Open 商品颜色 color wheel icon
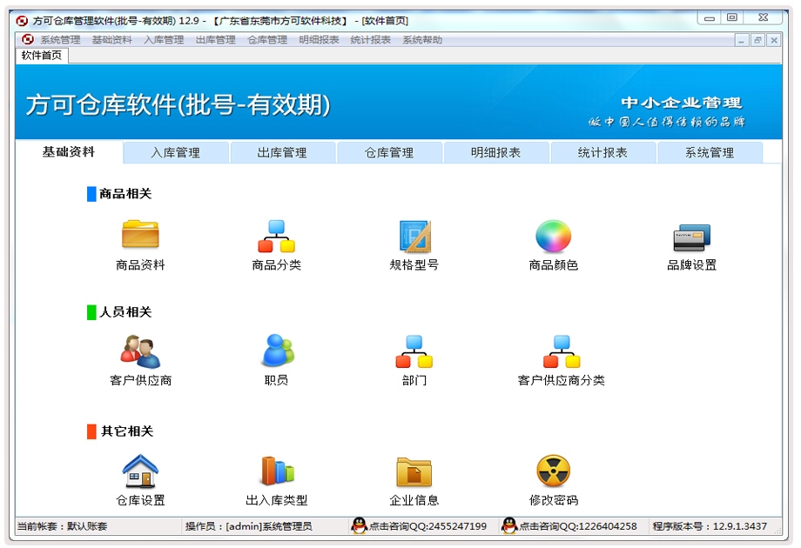The image size is (801, 548). coord(553,236)
